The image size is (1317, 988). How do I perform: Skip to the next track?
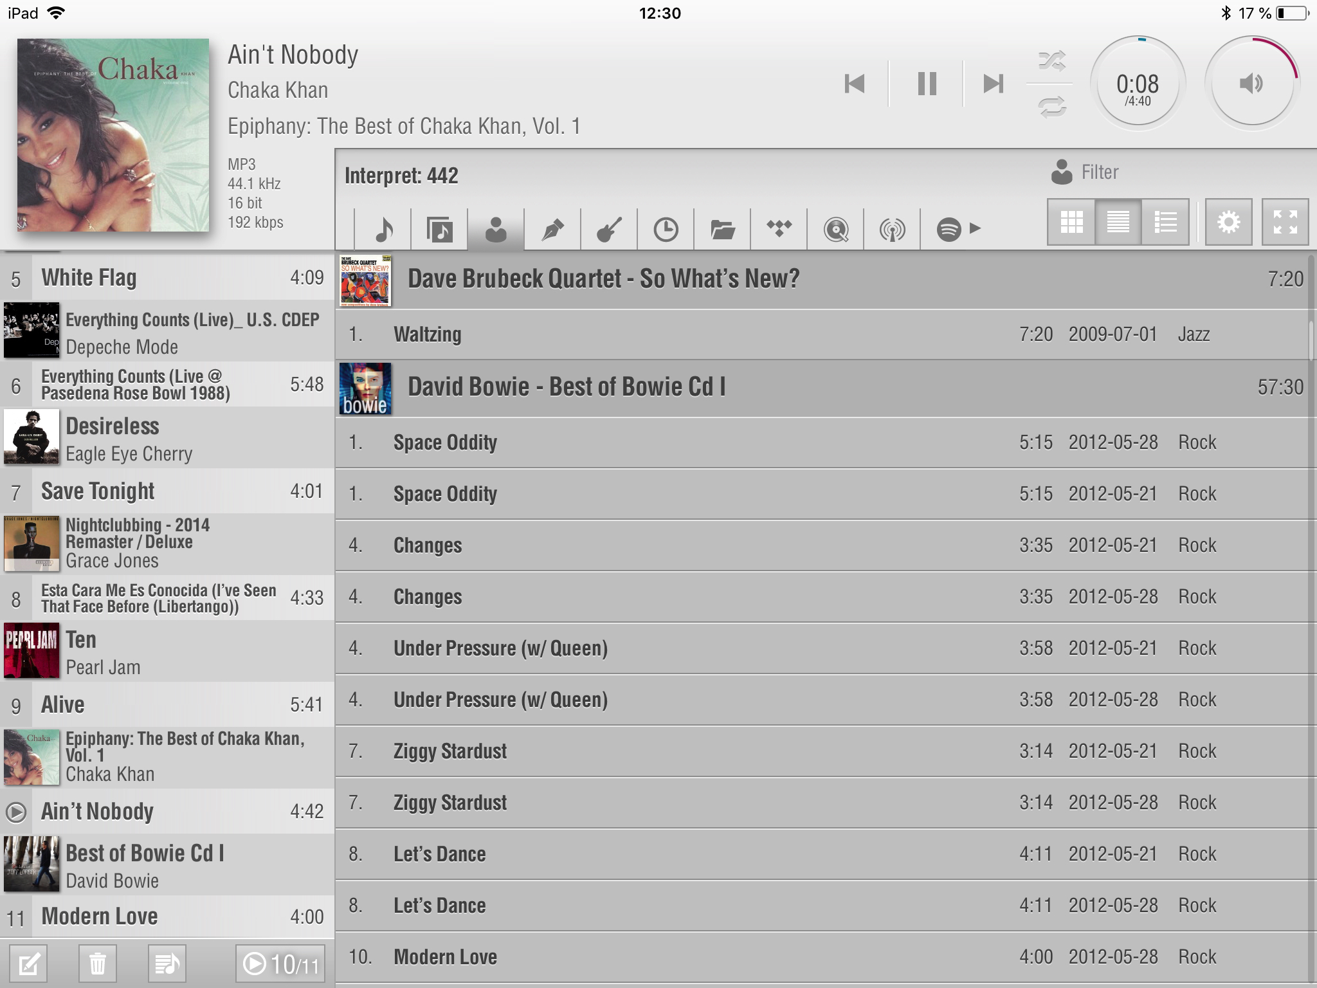click(x=994, y=84)
